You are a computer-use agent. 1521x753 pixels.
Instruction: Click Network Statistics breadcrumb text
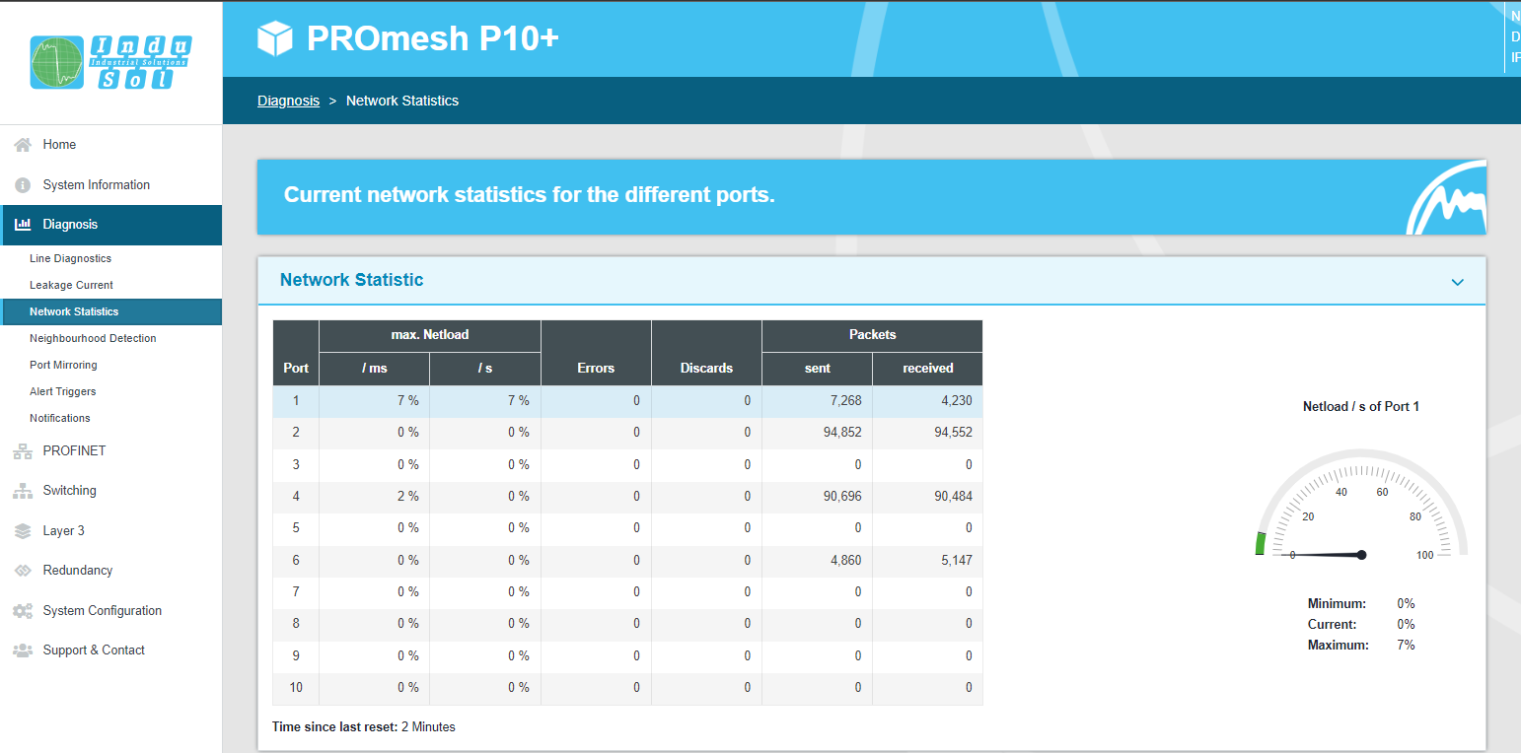[x=402, y=101]
